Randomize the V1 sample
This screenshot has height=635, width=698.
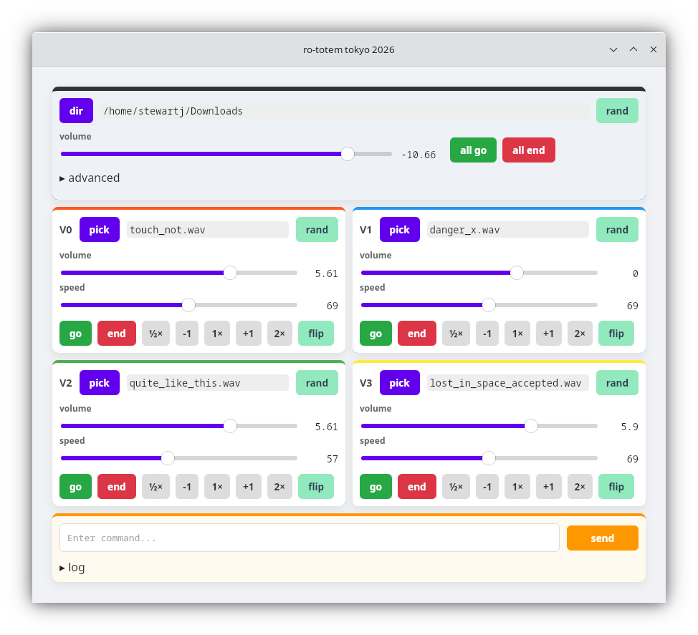[617, 230]
